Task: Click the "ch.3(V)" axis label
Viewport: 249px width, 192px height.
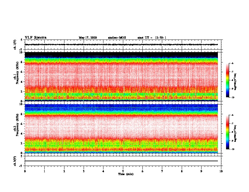Action: 15,161
